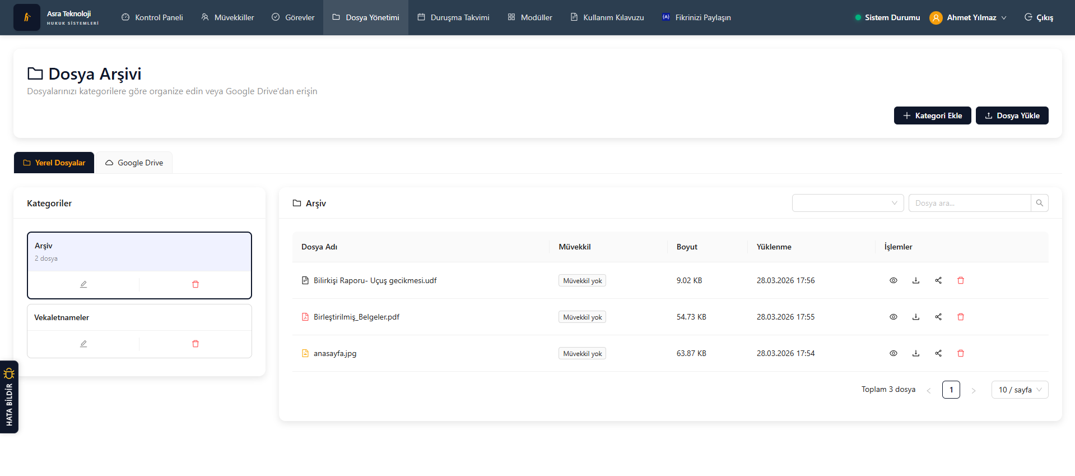Open Dosya Yönetimi in the navbar
This screenshot has width=1075, height=476.
coord(366,17)
